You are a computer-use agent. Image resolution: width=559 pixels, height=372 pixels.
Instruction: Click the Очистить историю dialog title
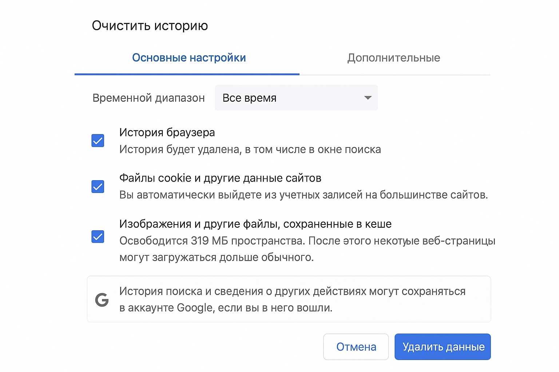[150, 25]
